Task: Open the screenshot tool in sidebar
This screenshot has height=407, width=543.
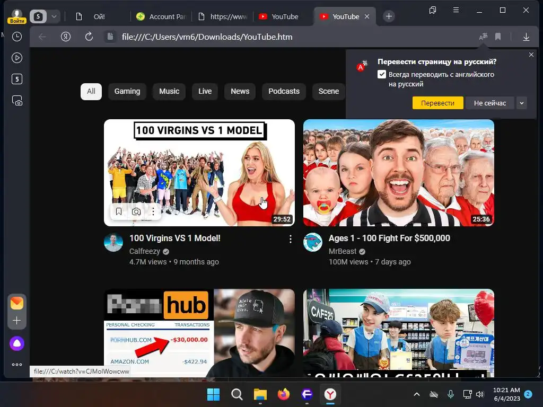Action: click(x=16, y=101)
